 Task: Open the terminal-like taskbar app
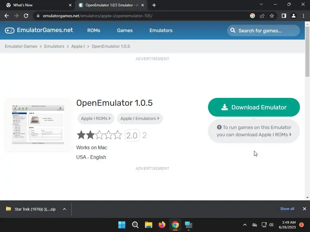coord(188,225)
